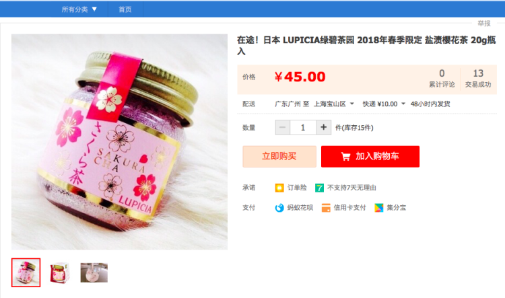The image size is (505, 298).
Task: Click the order insurance 订单险 icon
Action: (279, 188)
